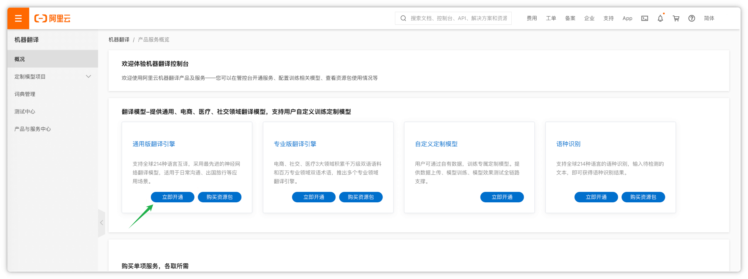Open 产品与服务中心 in the sidebar
748x279 pixels.
33,129
